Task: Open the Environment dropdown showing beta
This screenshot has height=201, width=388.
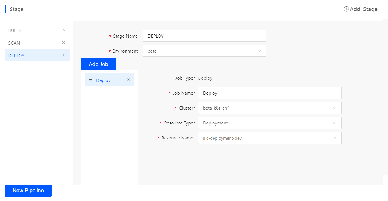Action: [201, 51]
